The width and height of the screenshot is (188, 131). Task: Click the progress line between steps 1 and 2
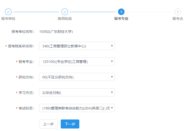[36, 12]
